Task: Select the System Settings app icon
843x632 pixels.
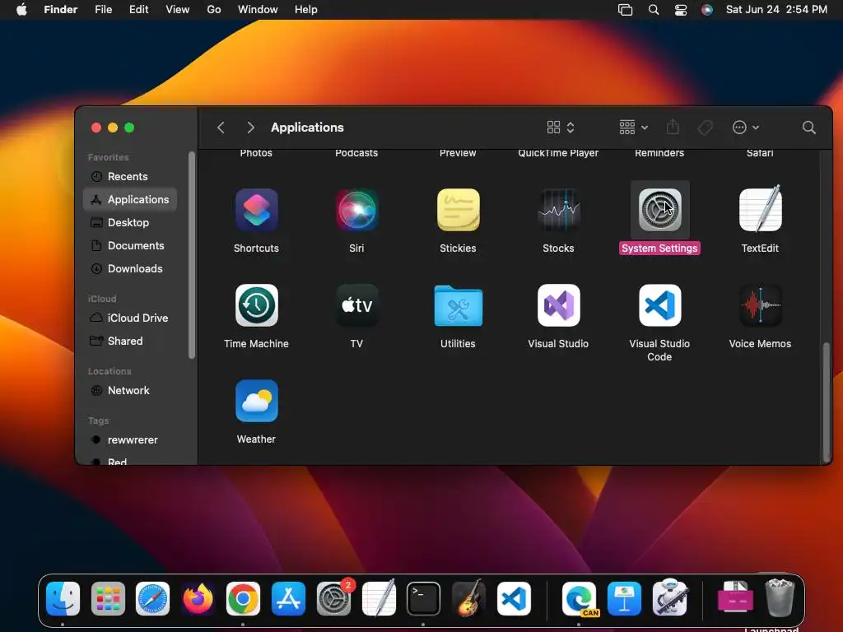Action: coord(659,210)
